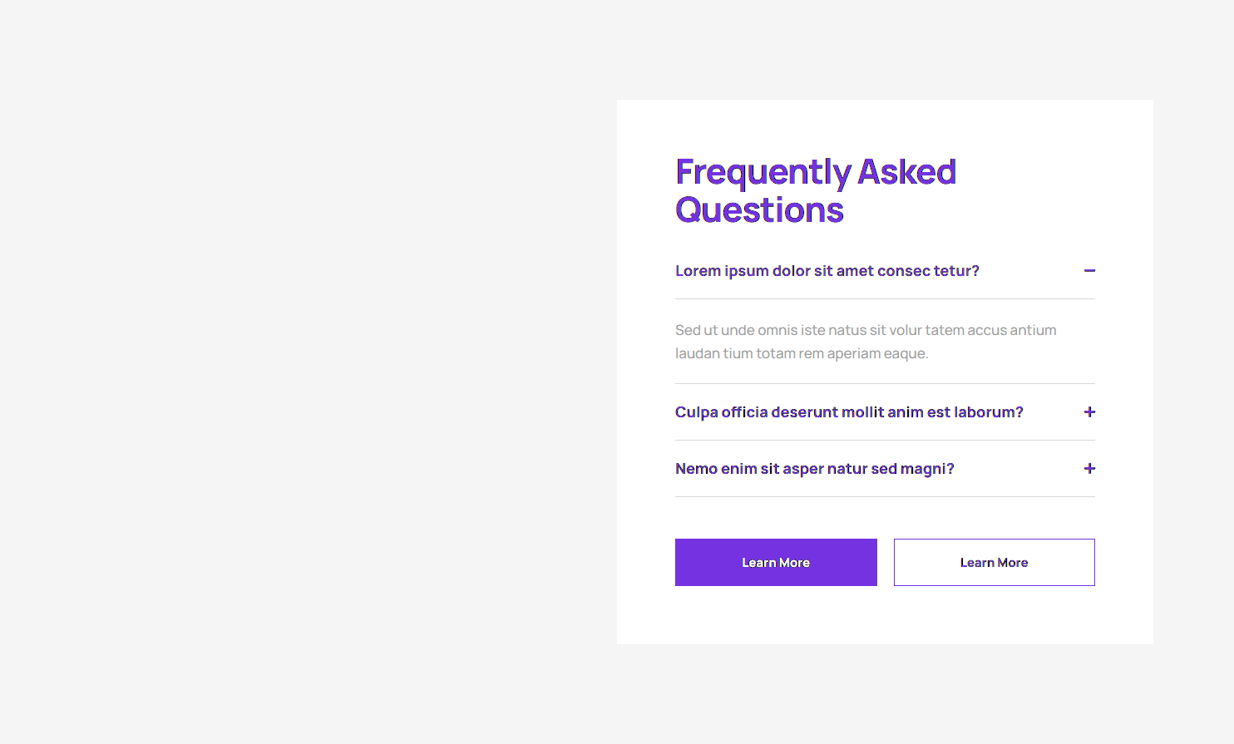
Task: Collapse the first FAQ answer using the minus icon
Action: point(1089,271)
